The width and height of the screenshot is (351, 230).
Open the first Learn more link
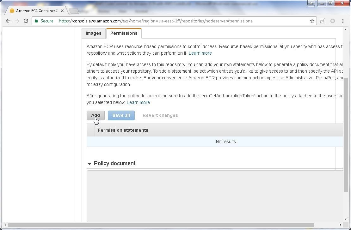(200, 53)
